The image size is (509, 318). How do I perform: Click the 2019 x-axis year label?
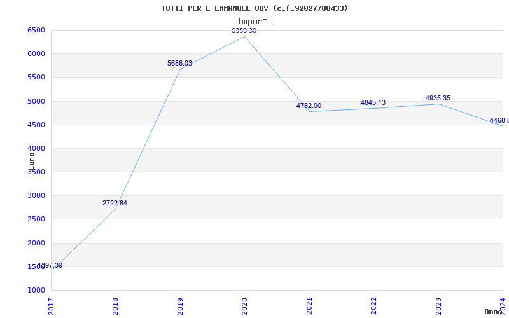click(x=180, y=306)
